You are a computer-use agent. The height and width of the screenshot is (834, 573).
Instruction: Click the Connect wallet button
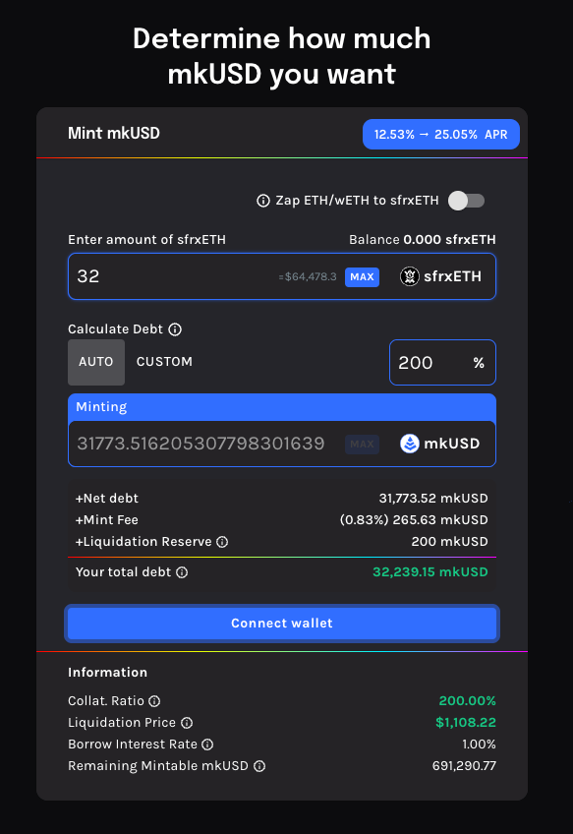282,624
